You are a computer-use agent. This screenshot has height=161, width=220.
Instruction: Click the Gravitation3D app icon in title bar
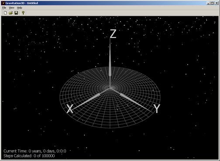point(3,3)
